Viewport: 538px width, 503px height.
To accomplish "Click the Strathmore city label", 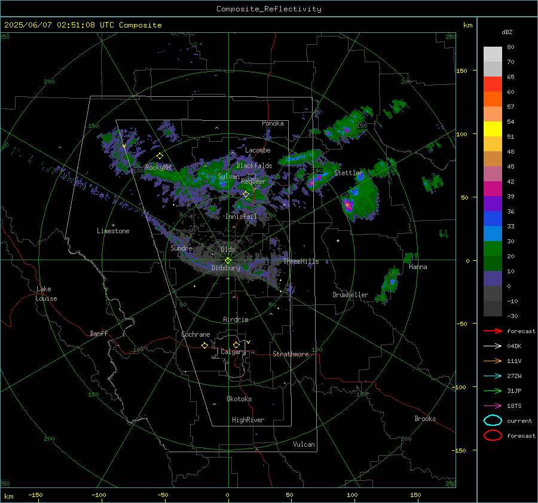I will [x=291, y=354].
